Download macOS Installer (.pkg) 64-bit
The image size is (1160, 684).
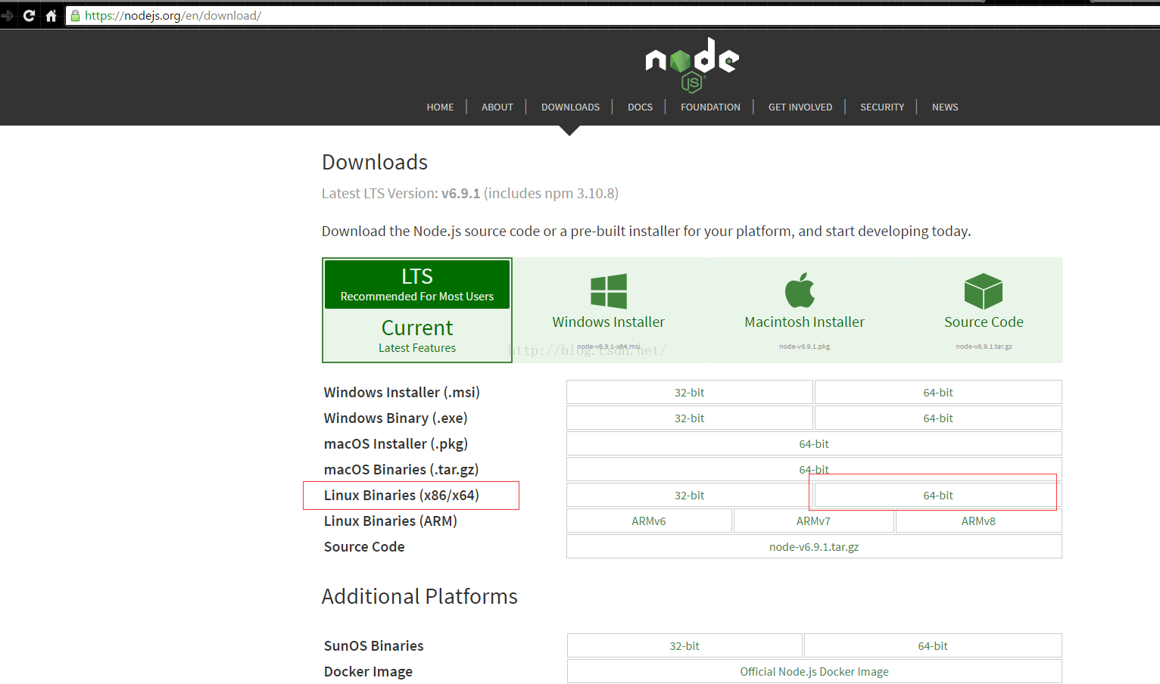coord(814,444)
